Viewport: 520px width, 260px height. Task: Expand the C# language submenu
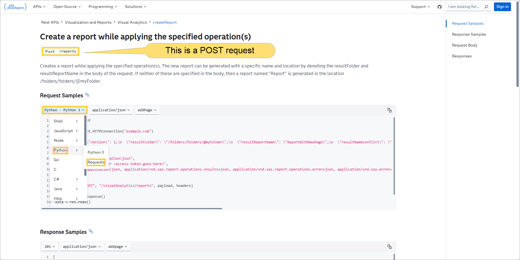(x=57, y=179)
